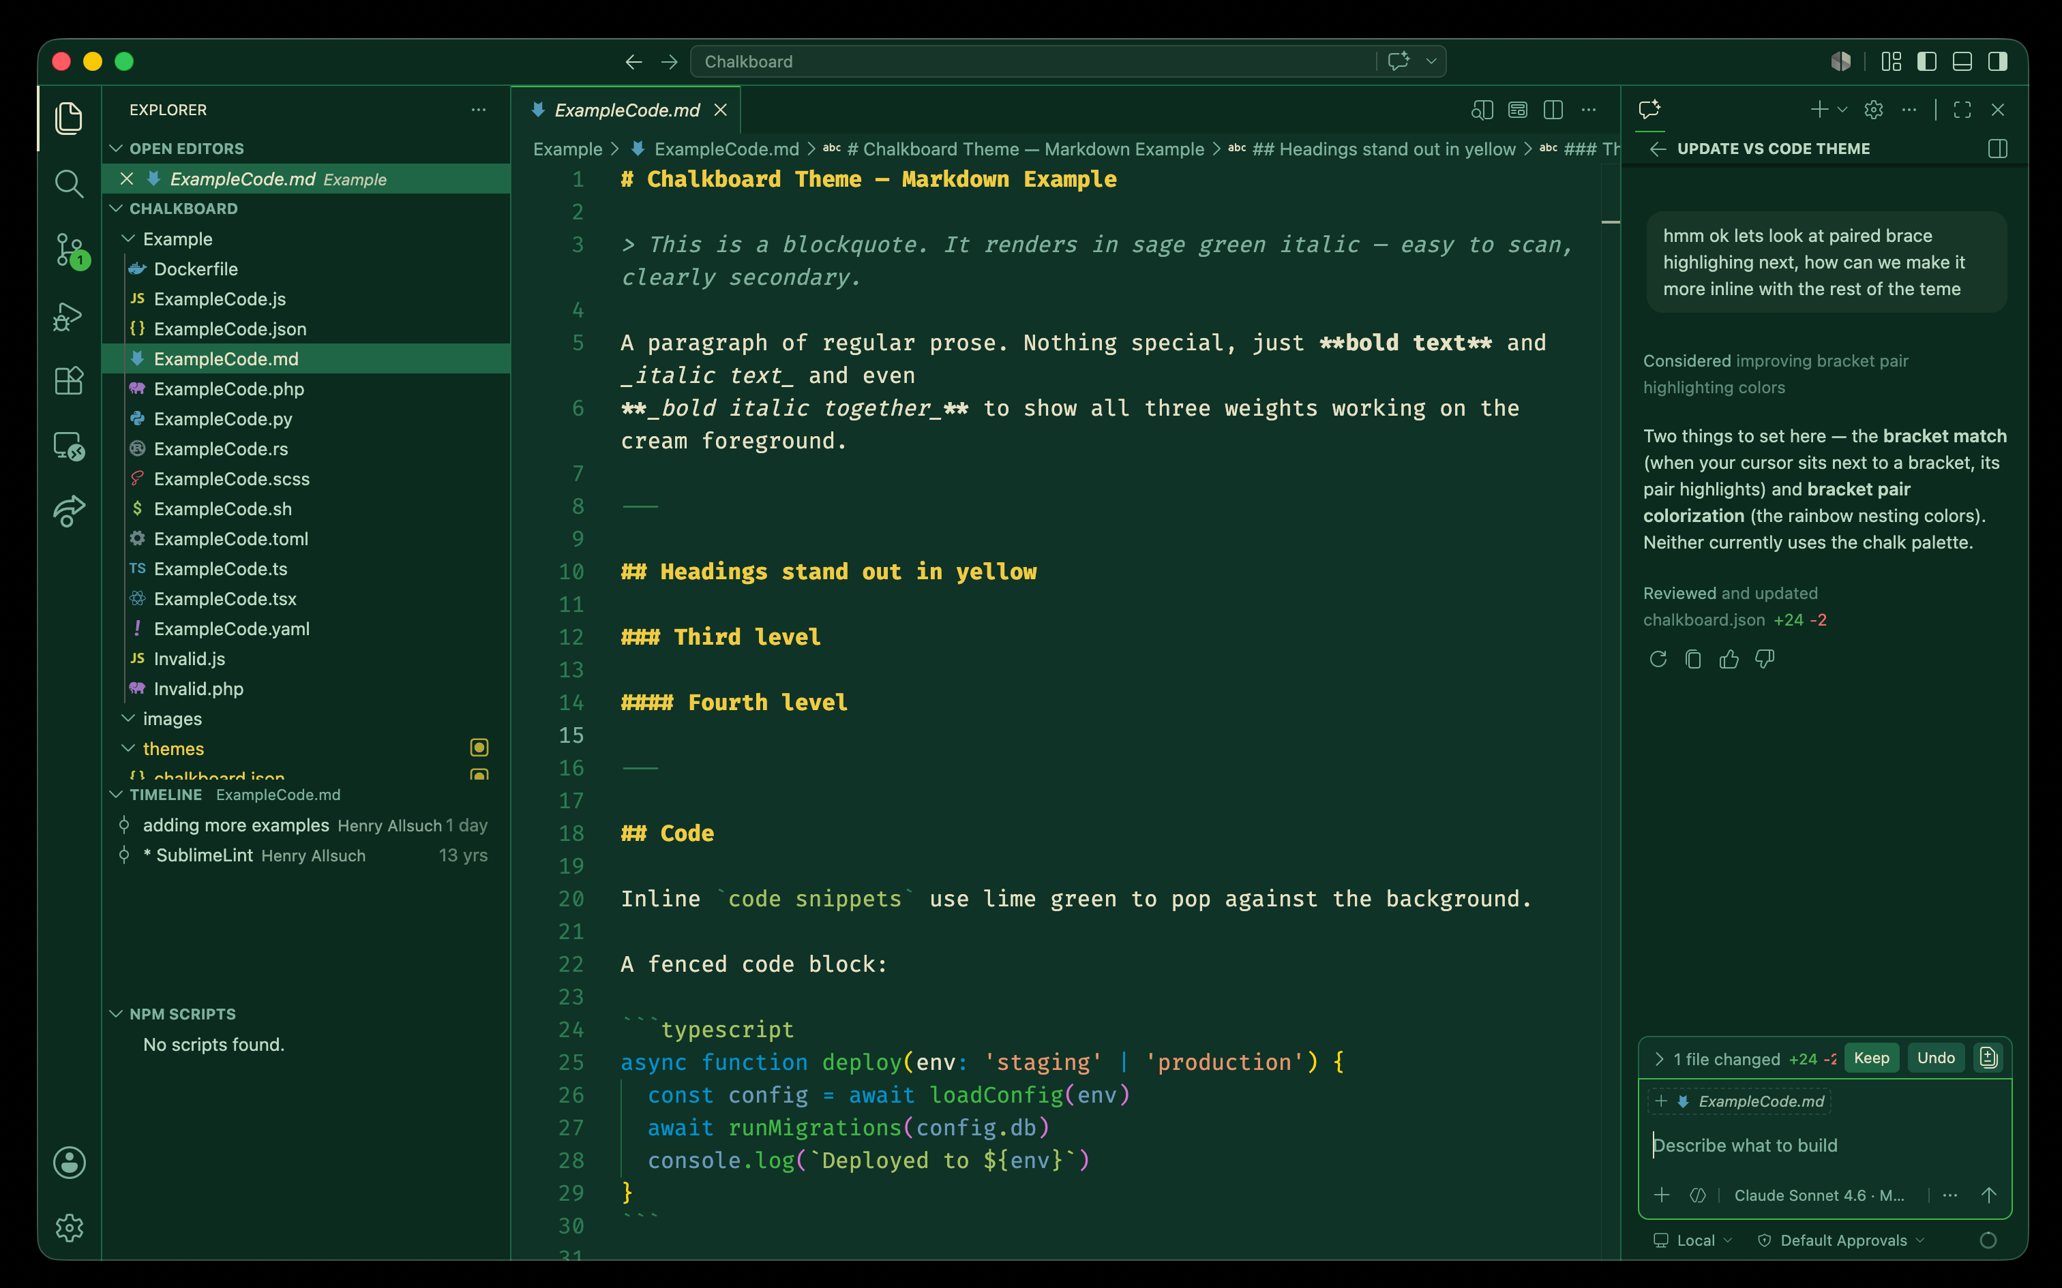Open the chalkboard.json changed file link
This screenshot has height=1288, width=2062.
(1704, 619)
